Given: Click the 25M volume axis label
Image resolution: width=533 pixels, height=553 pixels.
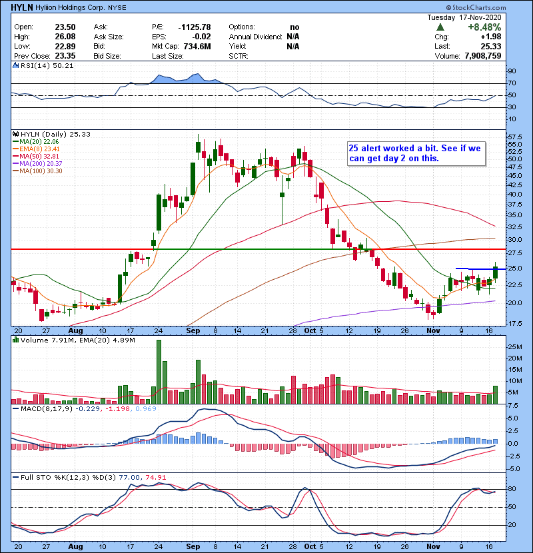Looking at the screenshot, I should [514, 346].
